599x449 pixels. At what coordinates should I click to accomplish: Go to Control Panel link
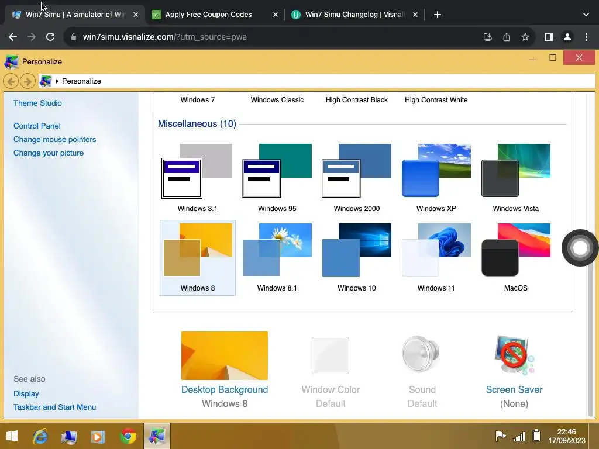[x=37, y=126]
